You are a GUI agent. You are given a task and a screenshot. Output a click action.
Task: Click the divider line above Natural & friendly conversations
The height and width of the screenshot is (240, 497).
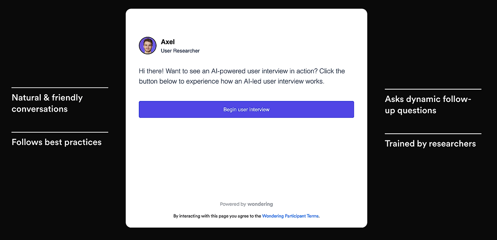point(60,88)
